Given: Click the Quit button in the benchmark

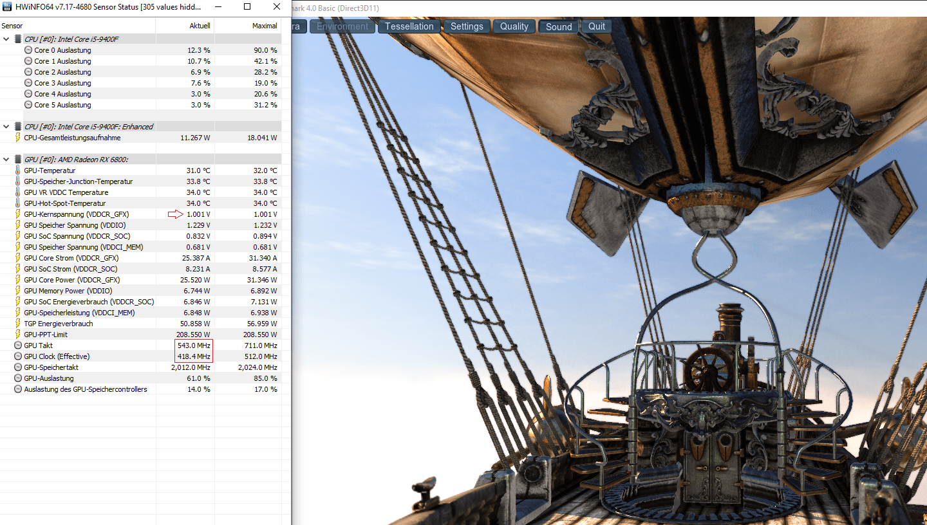Looking at the screenshot, I should (x=597, y=26).
